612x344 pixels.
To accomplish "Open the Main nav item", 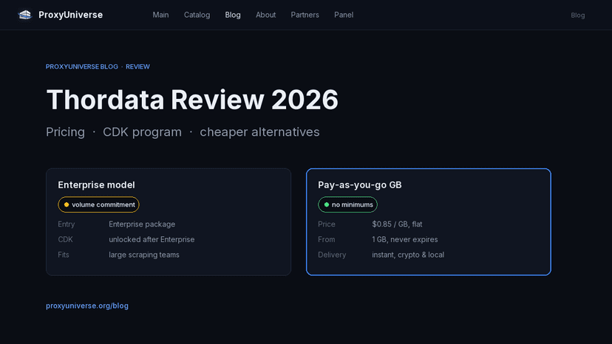I will (161, 15).
